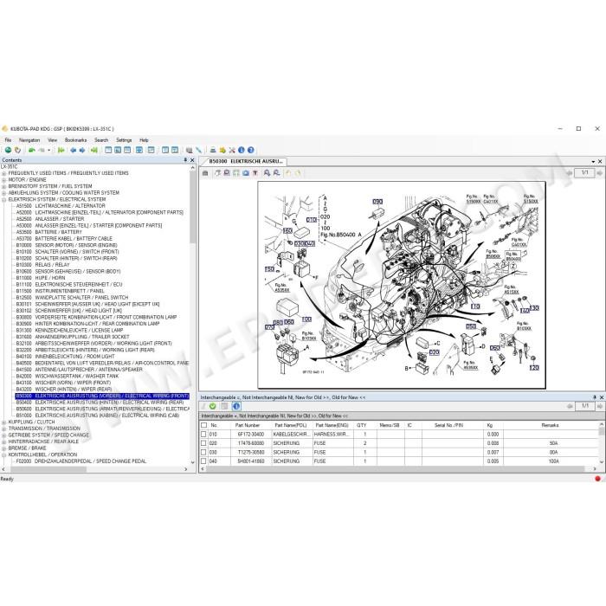Click next page arrow in diagram toolbar
Screen dimensions: 606x606
click(599, 173)
